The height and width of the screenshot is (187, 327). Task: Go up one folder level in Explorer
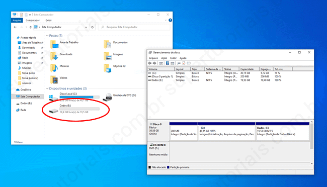31,27
